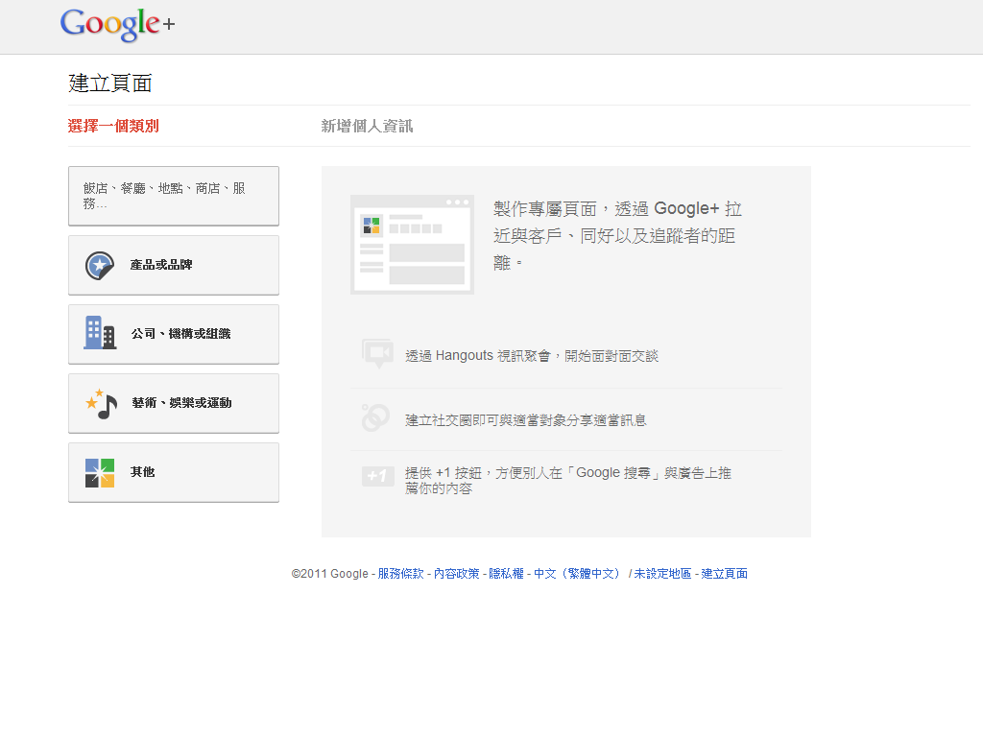The height and width of the screenshot is (737, 983).
Task: Click the 新增個人資訊 step tab
Action: click(x=367, y=127)
